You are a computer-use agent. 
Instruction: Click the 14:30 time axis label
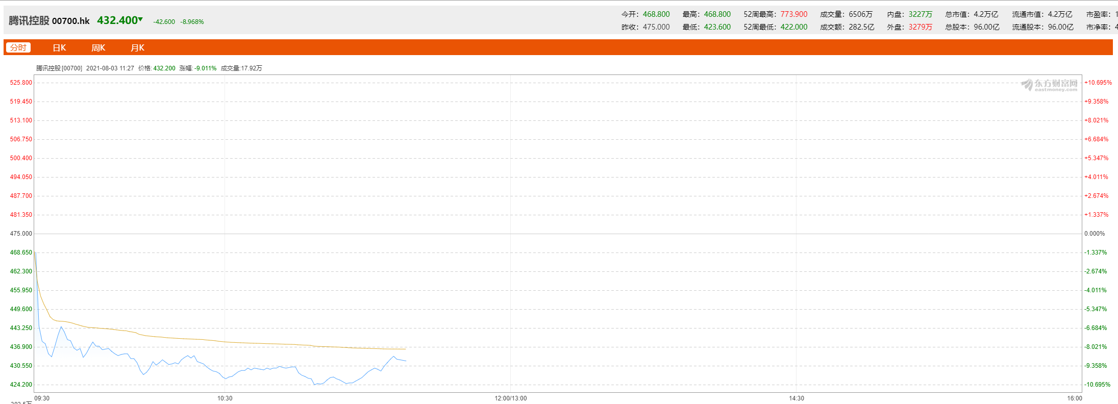pyautogui.click(x=797, y=398)
